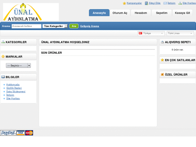
Task: Click the MasterCard logo
Action: tap(29, 133)
